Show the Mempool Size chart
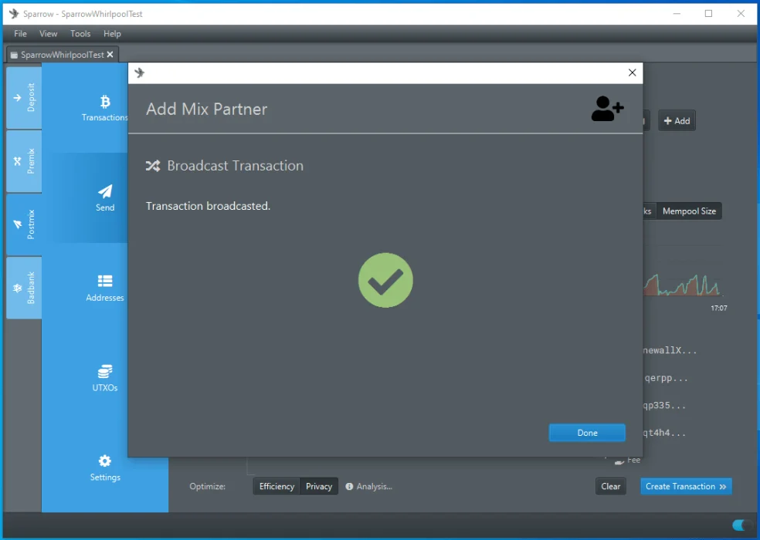The width and height of the screenshot is (760, 540). point(689,211)
